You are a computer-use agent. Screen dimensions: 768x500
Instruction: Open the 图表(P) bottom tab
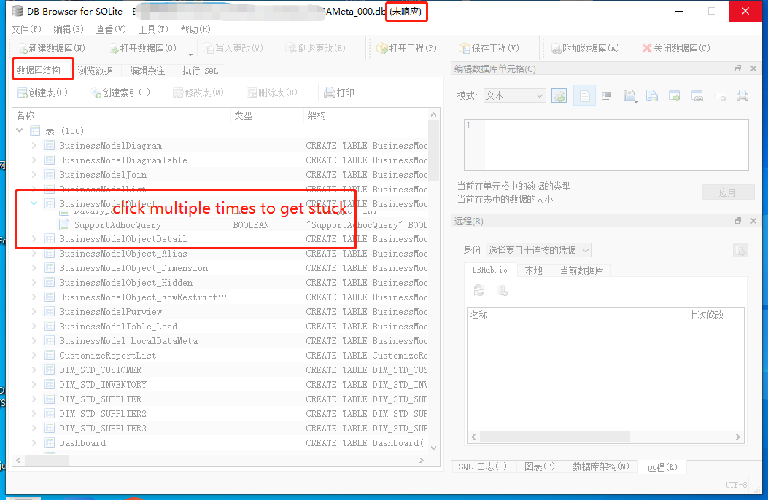click(540, 466)
